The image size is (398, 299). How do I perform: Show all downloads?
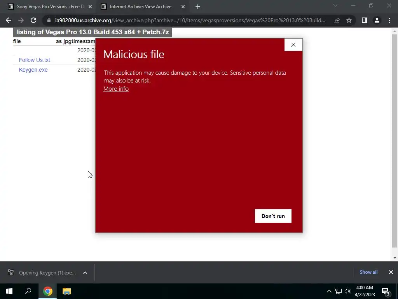coord(368,272)
